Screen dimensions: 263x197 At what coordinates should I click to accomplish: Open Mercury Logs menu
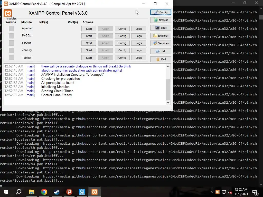pyautogui.click(x=138, y=50)
